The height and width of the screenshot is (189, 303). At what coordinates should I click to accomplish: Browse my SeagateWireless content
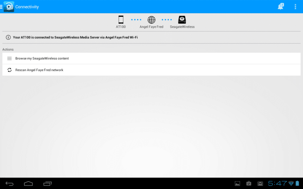point(151,58)
